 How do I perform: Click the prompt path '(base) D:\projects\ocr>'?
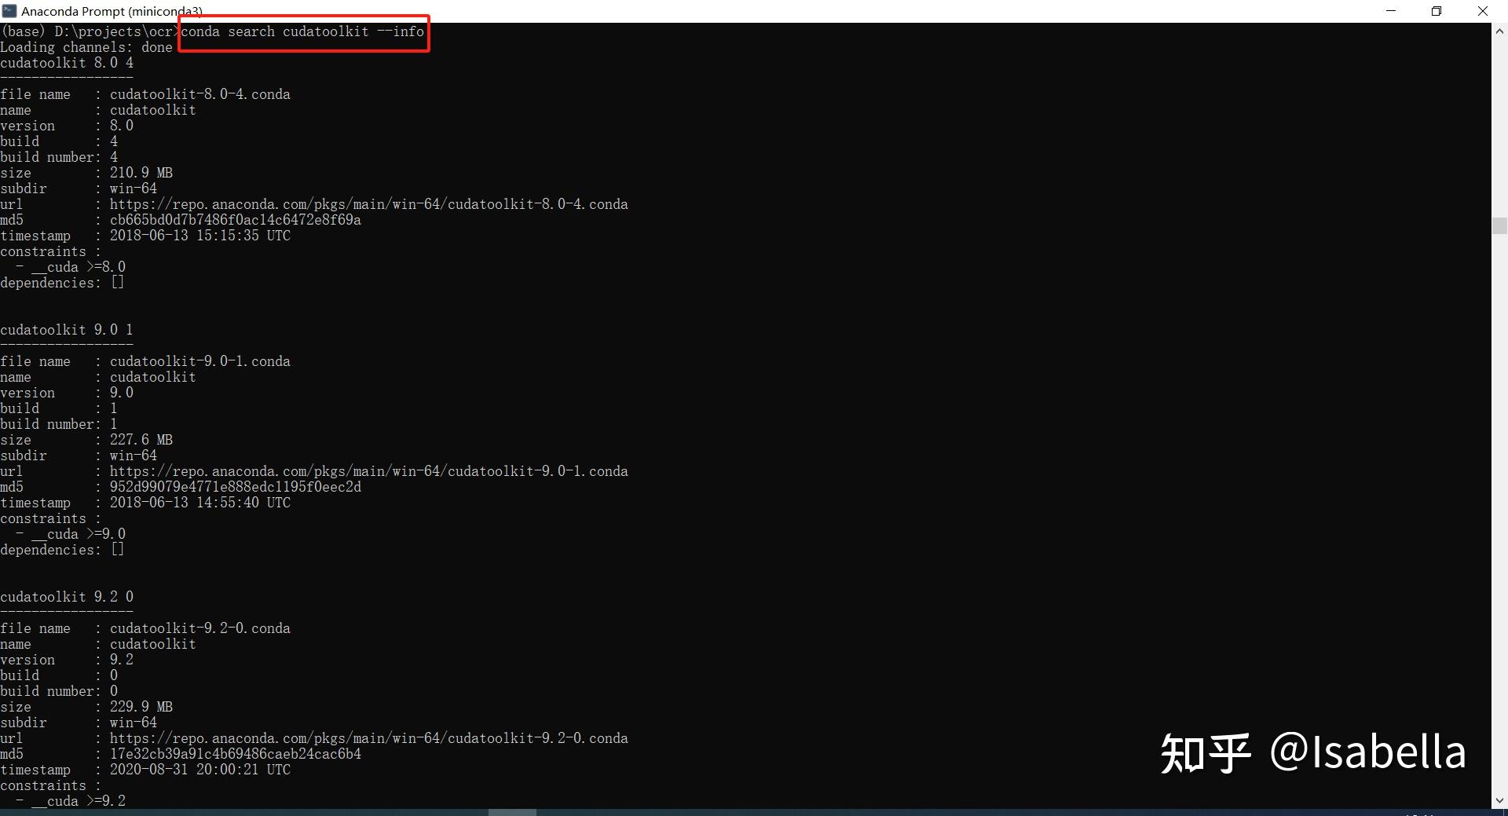tap(90, 31)
